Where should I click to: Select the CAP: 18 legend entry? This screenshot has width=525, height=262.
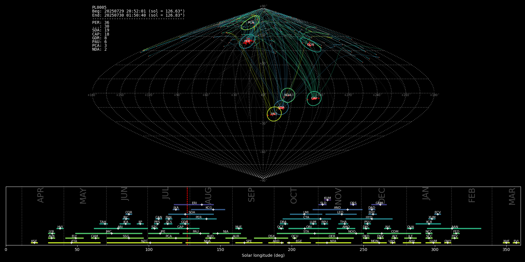101,34
